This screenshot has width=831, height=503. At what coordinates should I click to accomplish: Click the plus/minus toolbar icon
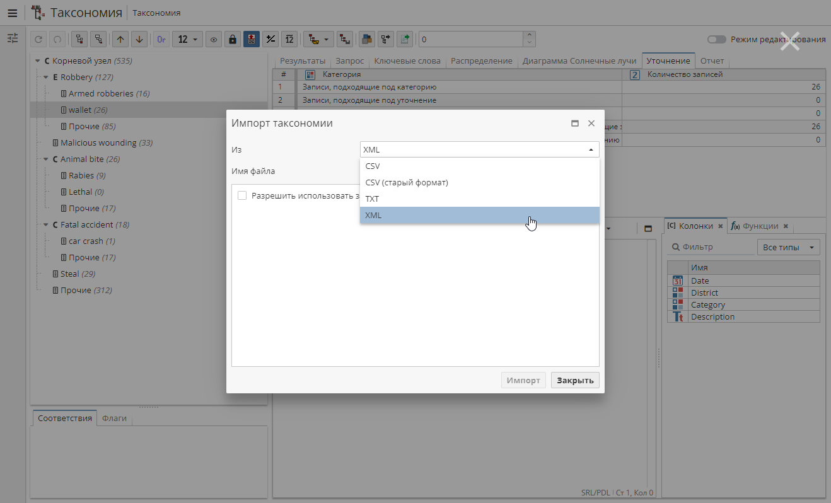click(270, 39)
